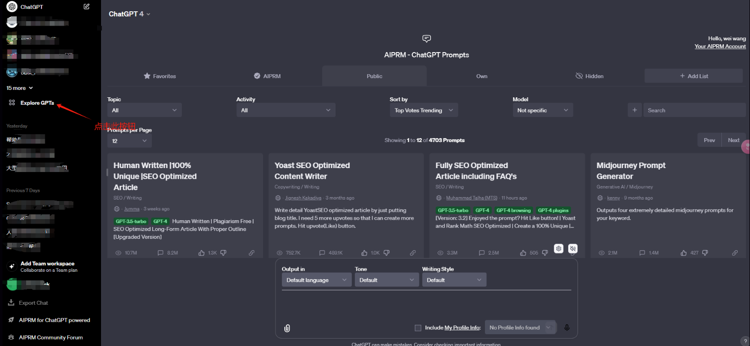This screenshot has height=346, width=750.
Task: Switch to the Hidden prompts tab
Action: pyautogui.click(x=589, y=76)
